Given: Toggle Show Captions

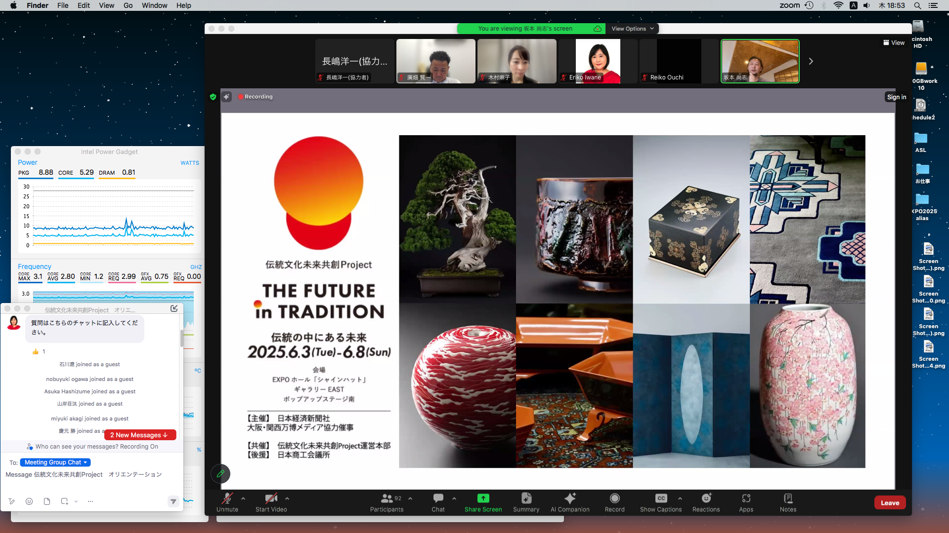Looking at the screenshot, I should (x=660, y=502).
